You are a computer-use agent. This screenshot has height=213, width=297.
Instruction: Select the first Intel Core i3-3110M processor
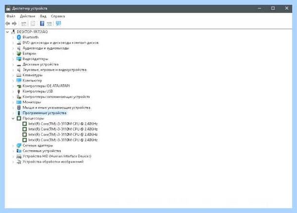(63, 124)
